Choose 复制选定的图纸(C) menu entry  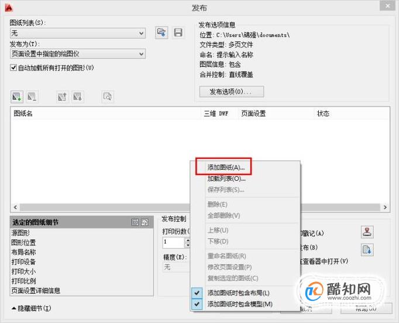click(233, 278)
